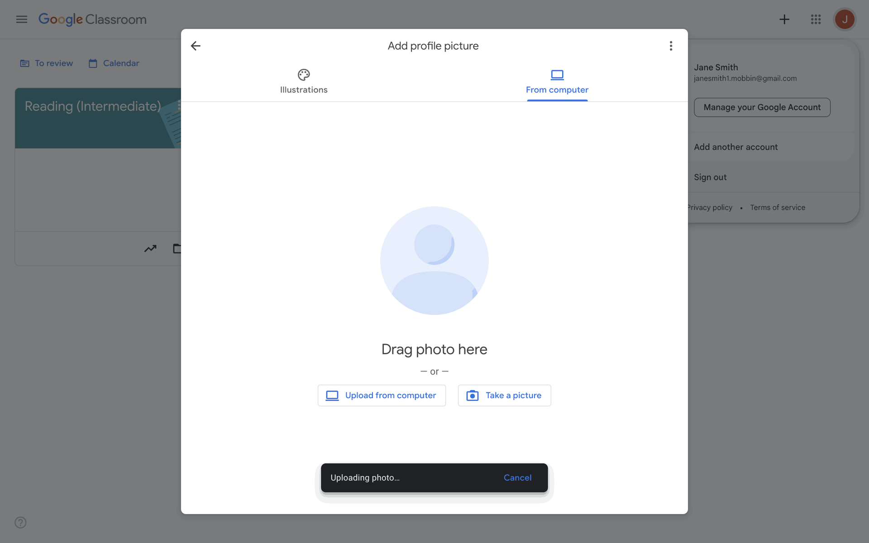Viewport: 869px width, 543px height.
Task: Choose Add another account
Action: coord(736,147)
